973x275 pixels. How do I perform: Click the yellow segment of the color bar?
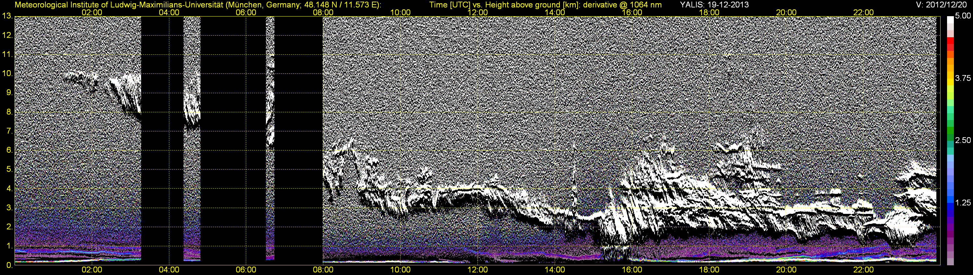click(950, 82)
